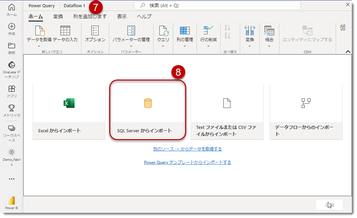The width and height of the screenshot is (357, 218).
Task: Open OneLake データ ハブ in sidebar
Action: point(12,70)
